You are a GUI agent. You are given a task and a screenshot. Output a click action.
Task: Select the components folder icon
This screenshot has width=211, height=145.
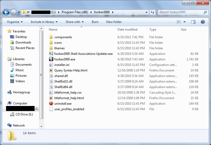point(51,37)
